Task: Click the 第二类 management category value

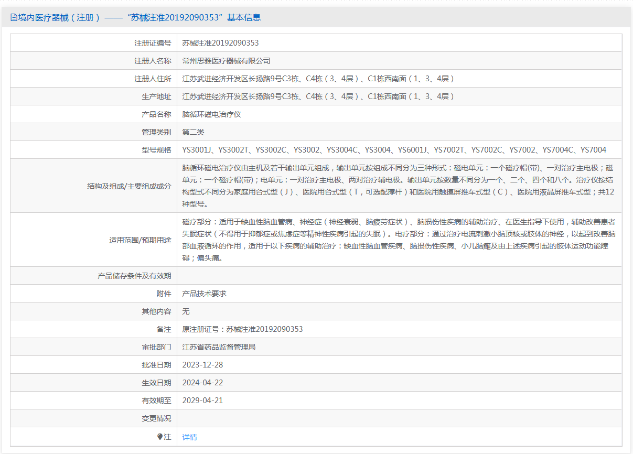Action: pyautogui.click(x=193, y=132)
